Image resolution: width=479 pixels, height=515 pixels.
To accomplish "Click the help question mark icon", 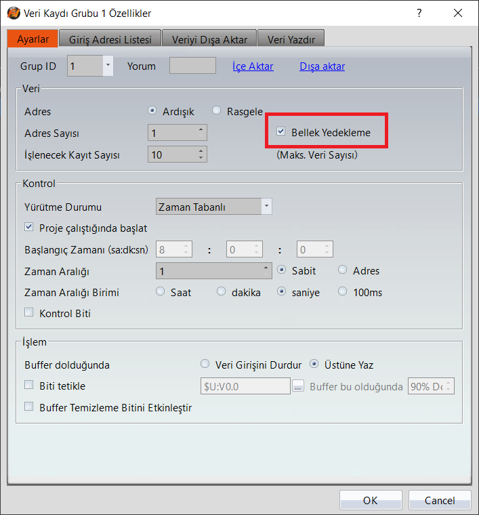I will 419,13.
